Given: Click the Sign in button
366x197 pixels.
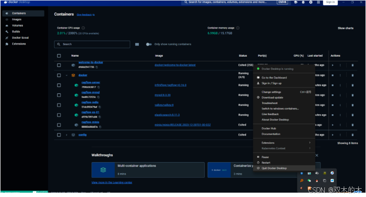Looking at the screenshot, I should click(330, 2).
